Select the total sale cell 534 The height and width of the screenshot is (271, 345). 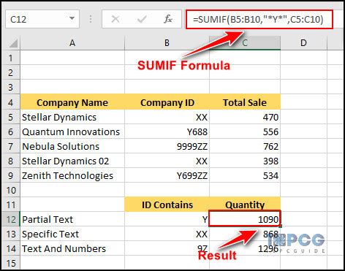(245, 175)
